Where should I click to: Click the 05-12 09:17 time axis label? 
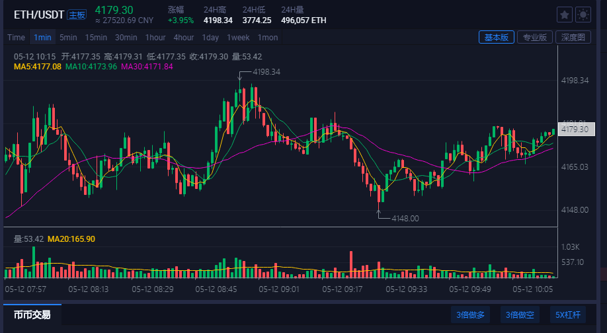click(x=343, y=289)
